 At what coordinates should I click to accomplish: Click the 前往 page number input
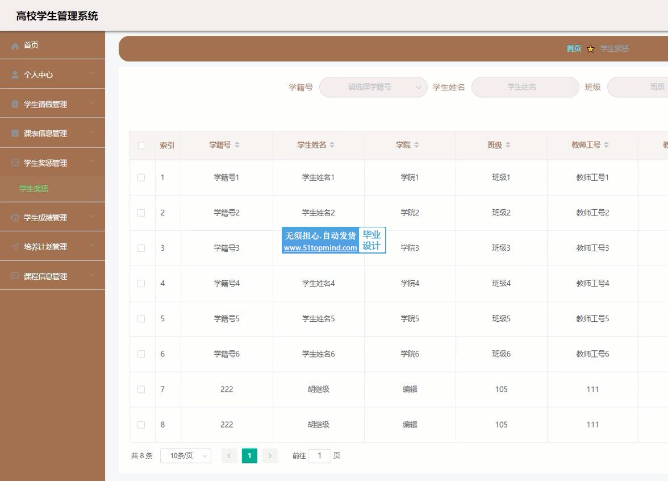pos(319,456)
